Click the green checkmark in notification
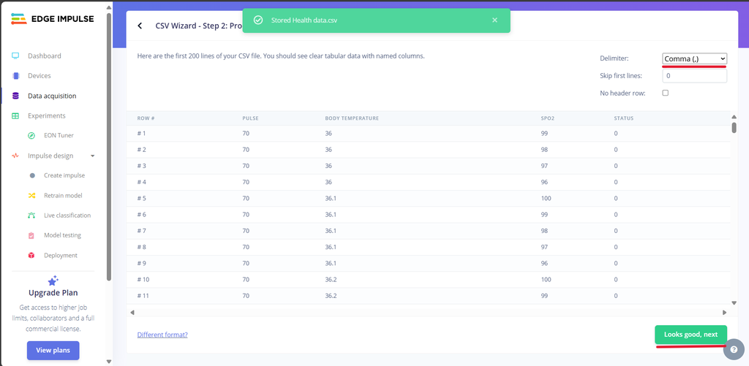This screenshot has width=749, height=366. (258, 20)
